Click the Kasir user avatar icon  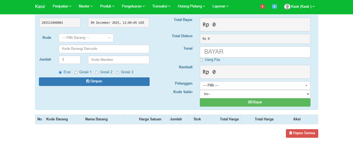click(287, 7)
